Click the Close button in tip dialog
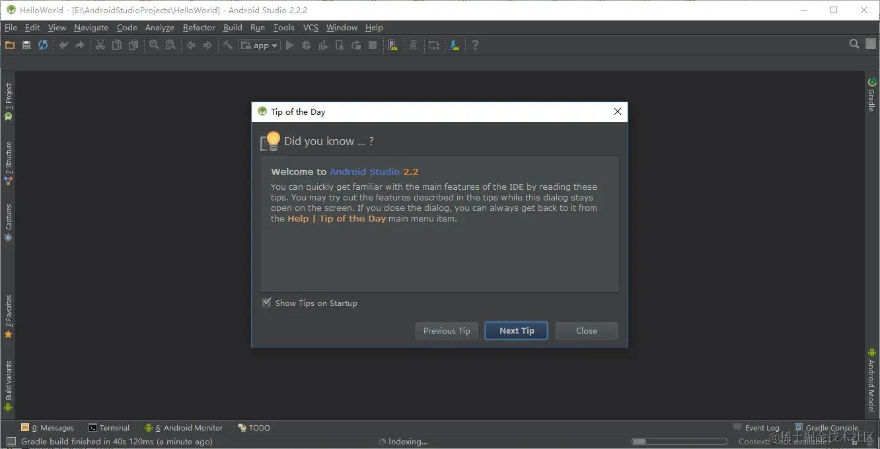Image resolution: width=880 pixels, height=449 pixels. pos(587,331)
